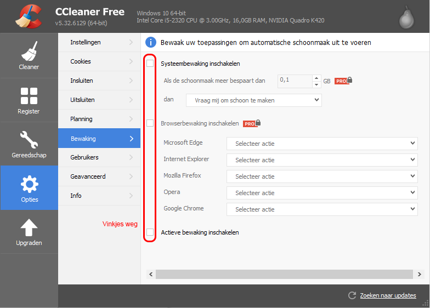Click the CCleaner logo icon
The height and width of the screenshot is (308, 430).
tap(27, 16)
